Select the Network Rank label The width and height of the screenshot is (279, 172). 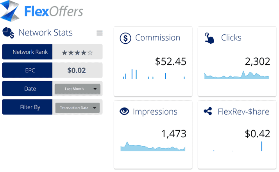click(27, 52)
